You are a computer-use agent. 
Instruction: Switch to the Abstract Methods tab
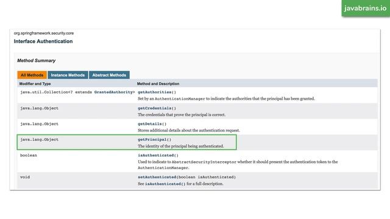coord(109,75)
